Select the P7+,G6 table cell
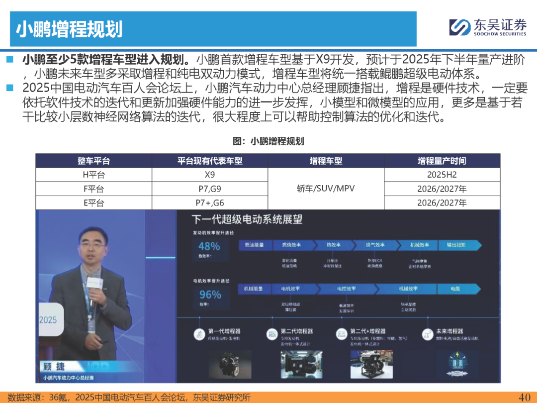Image resolution: width=537 pixels, height=403 pixels. pos(210,203)
